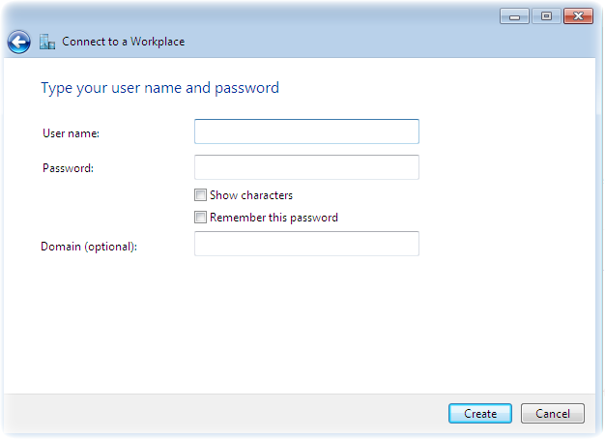The width and height of the screenshot is (605, 439).
Task: Focus the User name text box
Action: coord(306,132)
